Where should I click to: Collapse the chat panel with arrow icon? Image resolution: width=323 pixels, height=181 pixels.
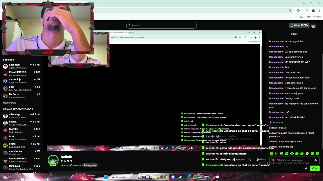(x=269, y=34)
